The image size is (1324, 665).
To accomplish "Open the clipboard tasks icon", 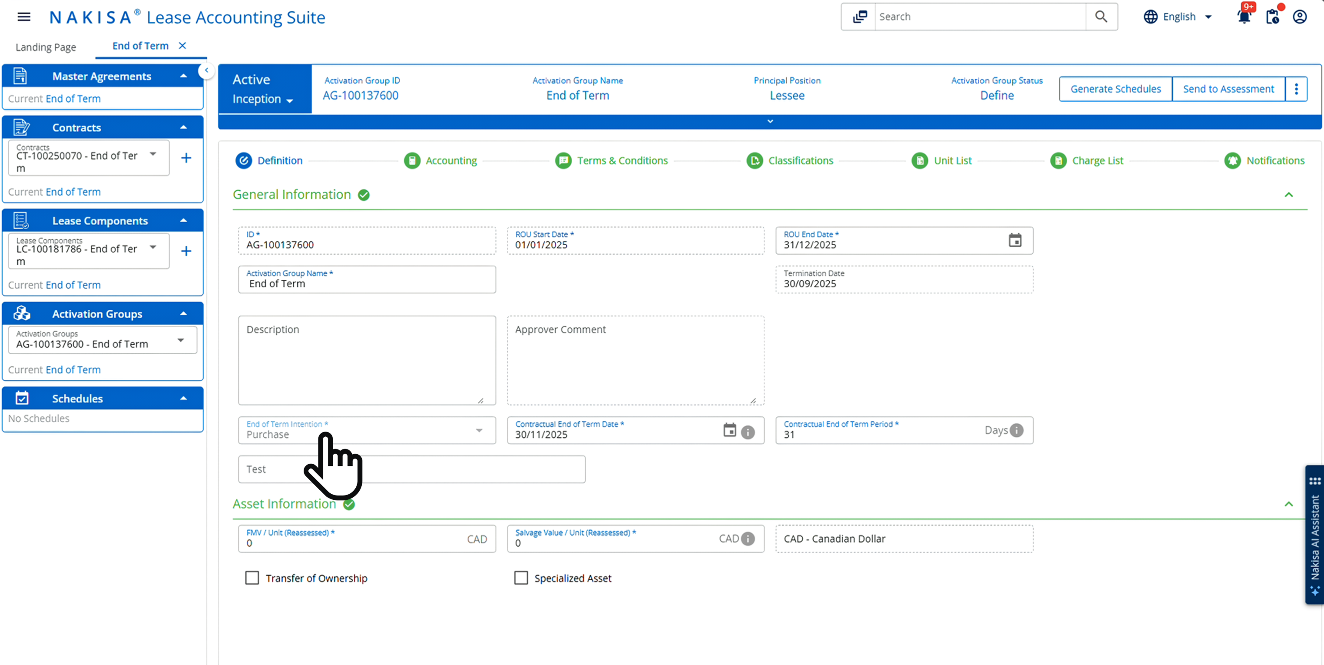I will [x=1273, y=17].
